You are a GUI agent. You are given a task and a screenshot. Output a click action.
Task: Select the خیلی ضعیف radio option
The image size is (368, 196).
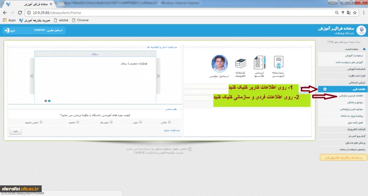tap(41, 122)
